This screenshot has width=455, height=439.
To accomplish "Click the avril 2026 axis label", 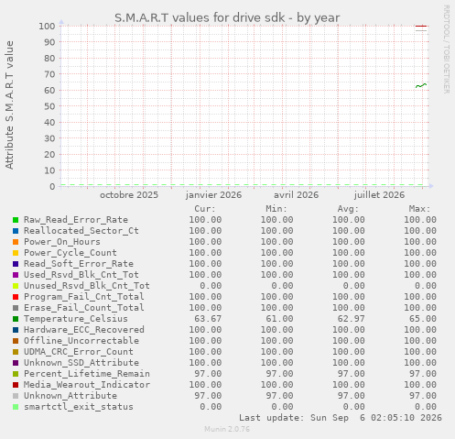I will pos(296,195).
